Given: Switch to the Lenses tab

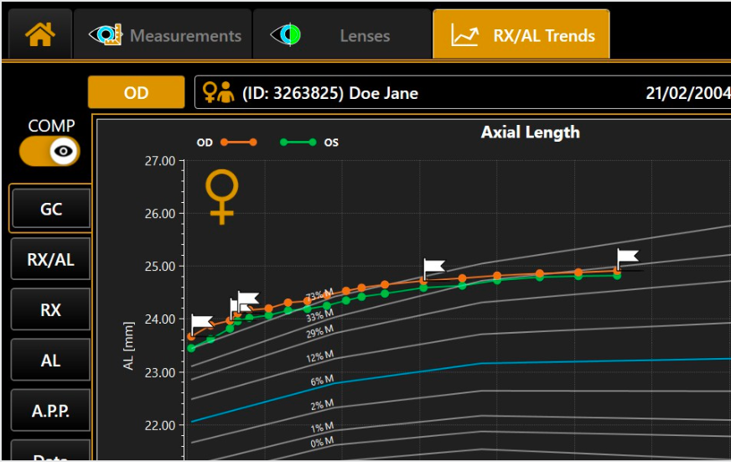Looking at the screenshot, I should point(342,35).
